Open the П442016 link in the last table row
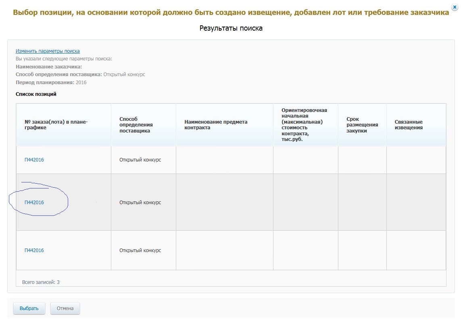The height and width of the screenshot is (325, 461). pos(34,250)
